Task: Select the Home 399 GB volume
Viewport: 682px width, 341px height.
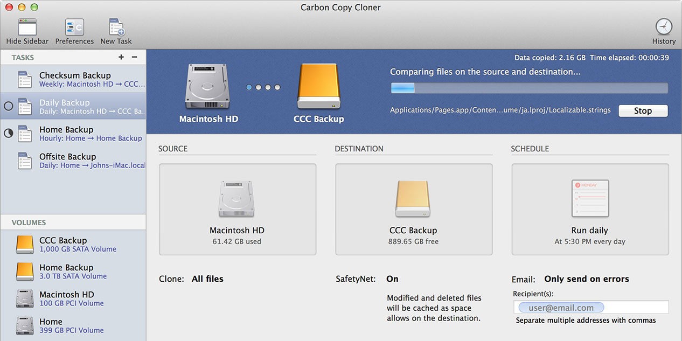Action: click(x=73, y=325)
